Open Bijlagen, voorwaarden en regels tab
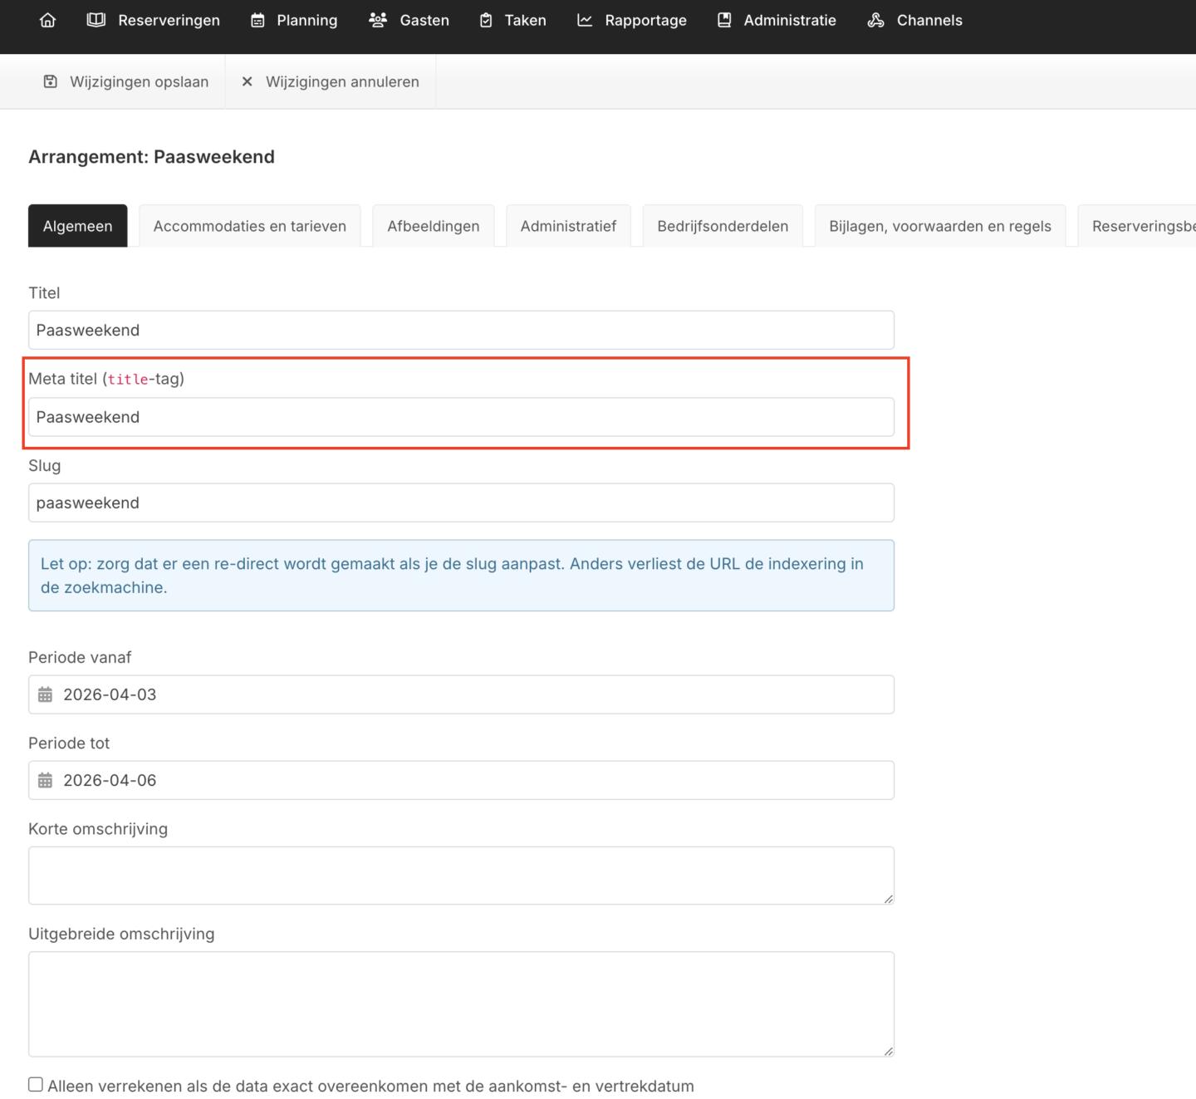Screen dimensions: 1196x1099 tap(939, 226)
